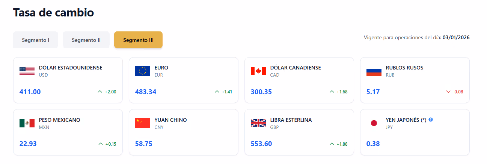Click the red down arrow on RUB card
This screenshot has height=164, width=487.
coord(448,92)
